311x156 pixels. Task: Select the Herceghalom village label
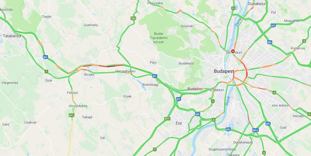[125, 71]
